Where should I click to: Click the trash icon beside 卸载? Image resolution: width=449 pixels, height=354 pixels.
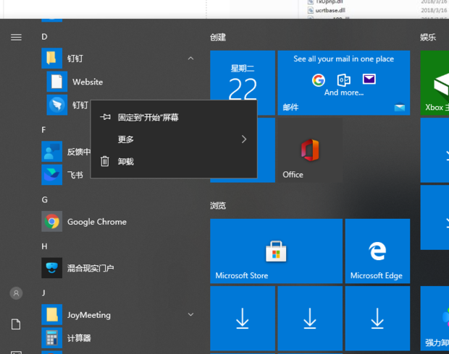tap(105, 161)
